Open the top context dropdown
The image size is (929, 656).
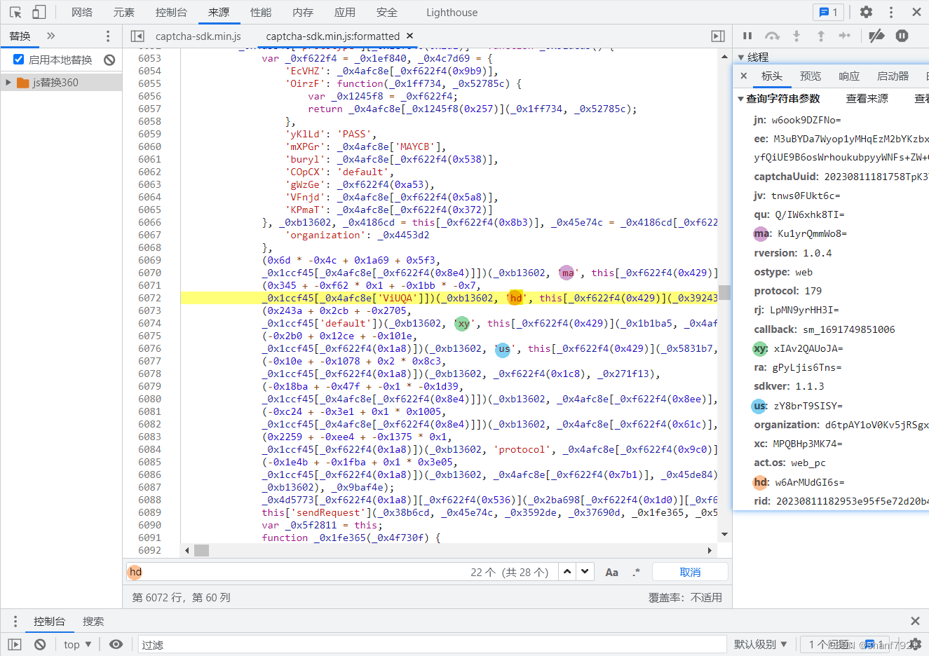click(x=78, y=645)
